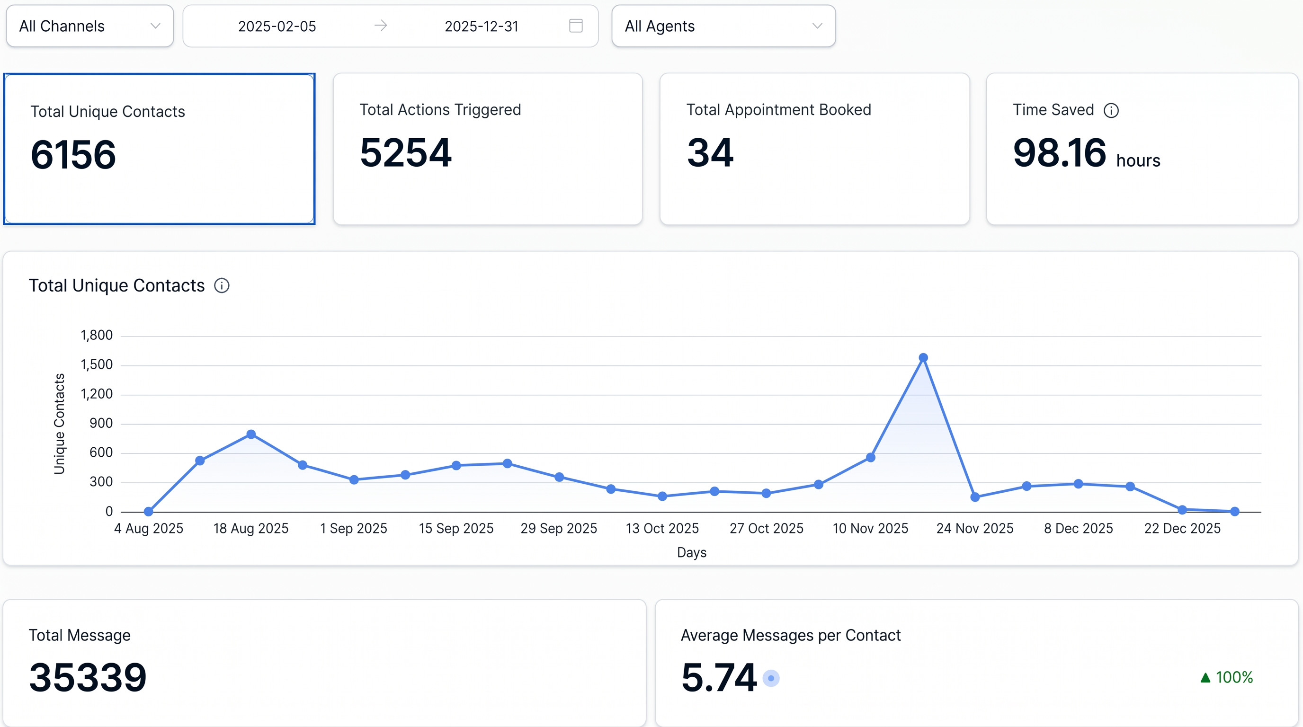Image resolution: width=1303 pixels, height=727 pixels.
Task: Click the 18 Aug 2025 data point
Action: pyautogui.click(x=251, y=434)
